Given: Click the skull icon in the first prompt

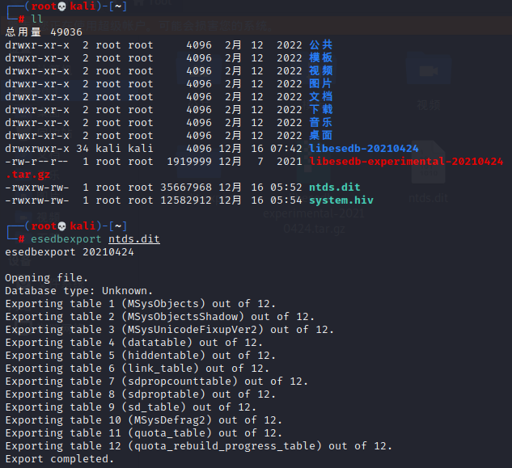Looking at the screenshot, I should [63, 6].
